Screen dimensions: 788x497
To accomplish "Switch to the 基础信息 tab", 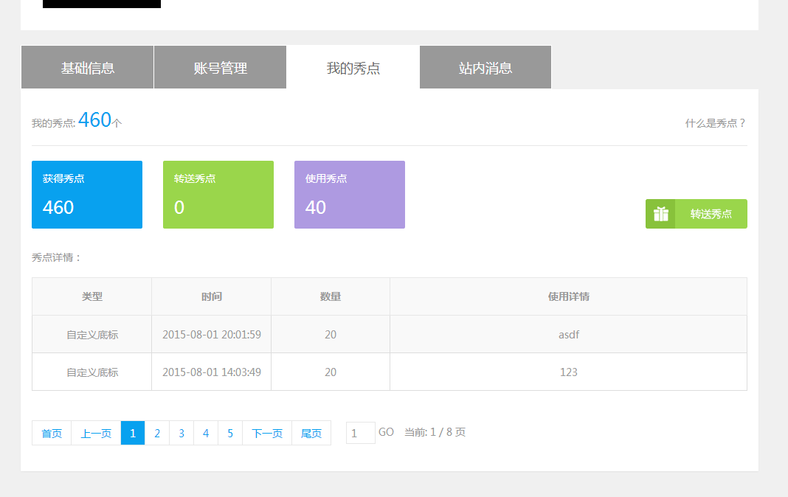I will [87, 67].
